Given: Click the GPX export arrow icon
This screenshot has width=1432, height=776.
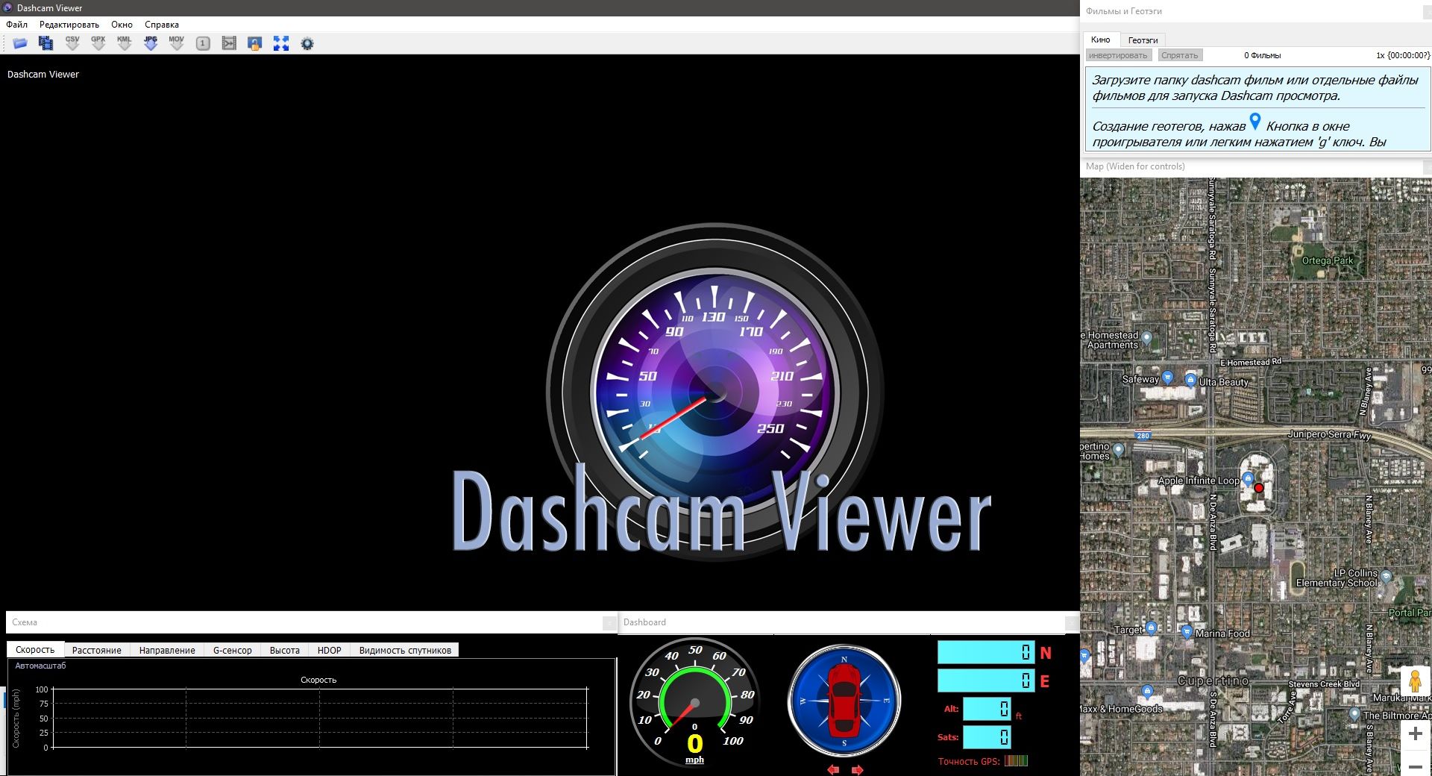Looking at the screenshot, I should (98, 43).
